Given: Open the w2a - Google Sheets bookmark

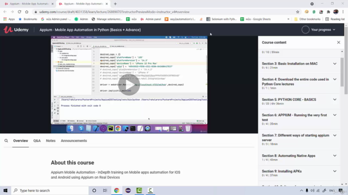Looking at the screenshot, I should tap(256, 19).
